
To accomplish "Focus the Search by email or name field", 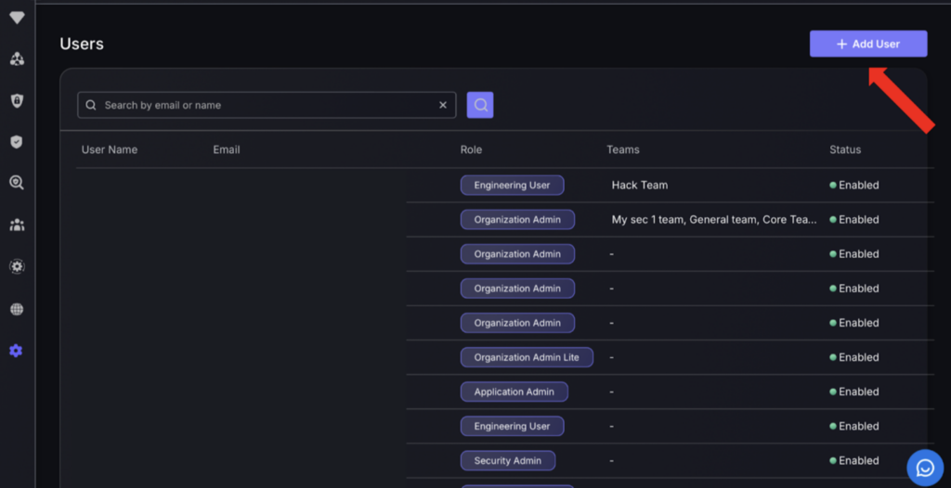I will (267, 105).
